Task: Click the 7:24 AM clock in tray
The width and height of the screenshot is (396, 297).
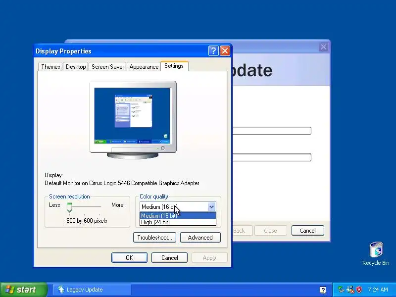Action: pyautogui.click(x=378, y=290)
